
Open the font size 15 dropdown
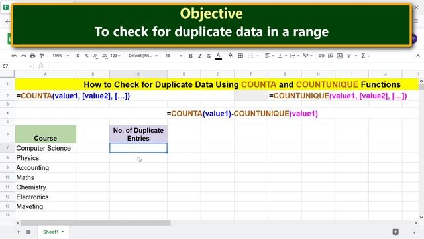click(174, 56)
